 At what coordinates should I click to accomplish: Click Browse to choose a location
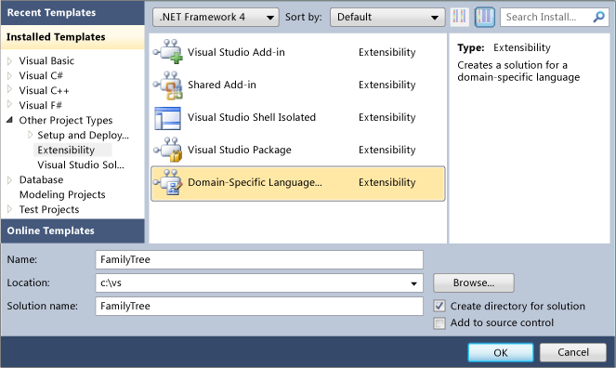pos(474,283)
